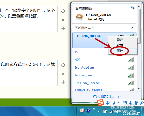Click the add plus icon beside second text box
144x116 pixels.
(x=63, y=82)
